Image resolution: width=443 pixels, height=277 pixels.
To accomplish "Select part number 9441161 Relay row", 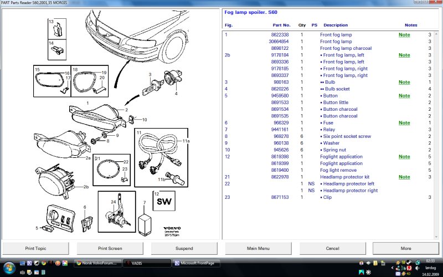I will [x=279, y=130].
